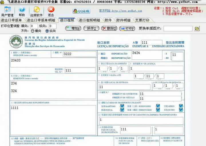
Task: Click the Nº DE CONTENTOR field
Action: [x=160, y=94]
